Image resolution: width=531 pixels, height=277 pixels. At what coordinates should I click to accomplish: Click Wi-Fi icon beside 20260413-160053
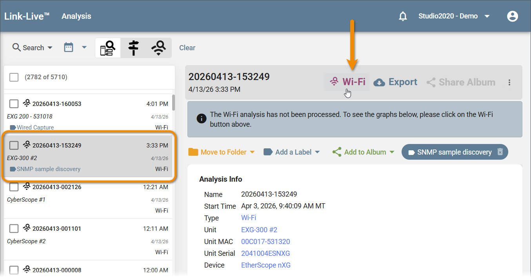pyautogui.click(x=27, y=104)
